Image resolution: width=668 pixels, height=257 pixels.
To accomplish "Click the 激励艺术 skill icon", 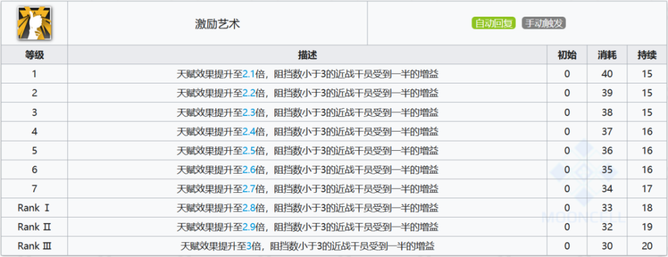I will (x=34, y=23).
